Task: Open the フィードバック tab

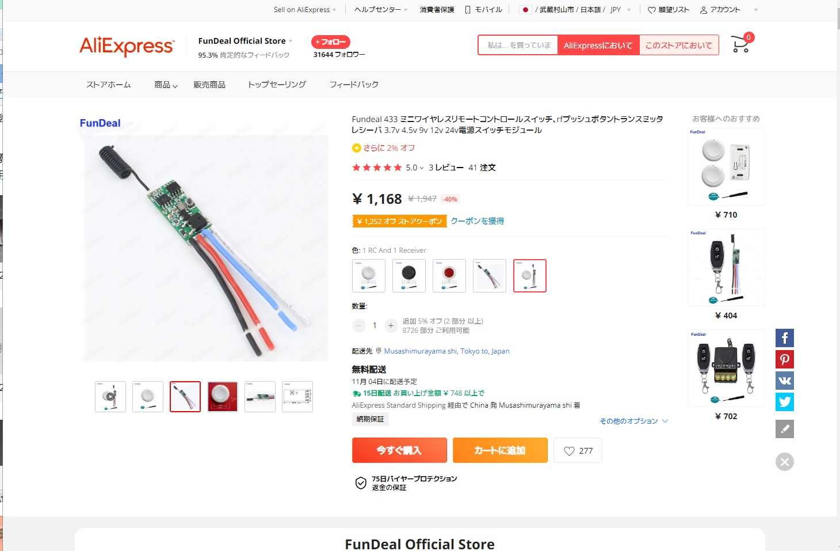Action: (354, 85)
